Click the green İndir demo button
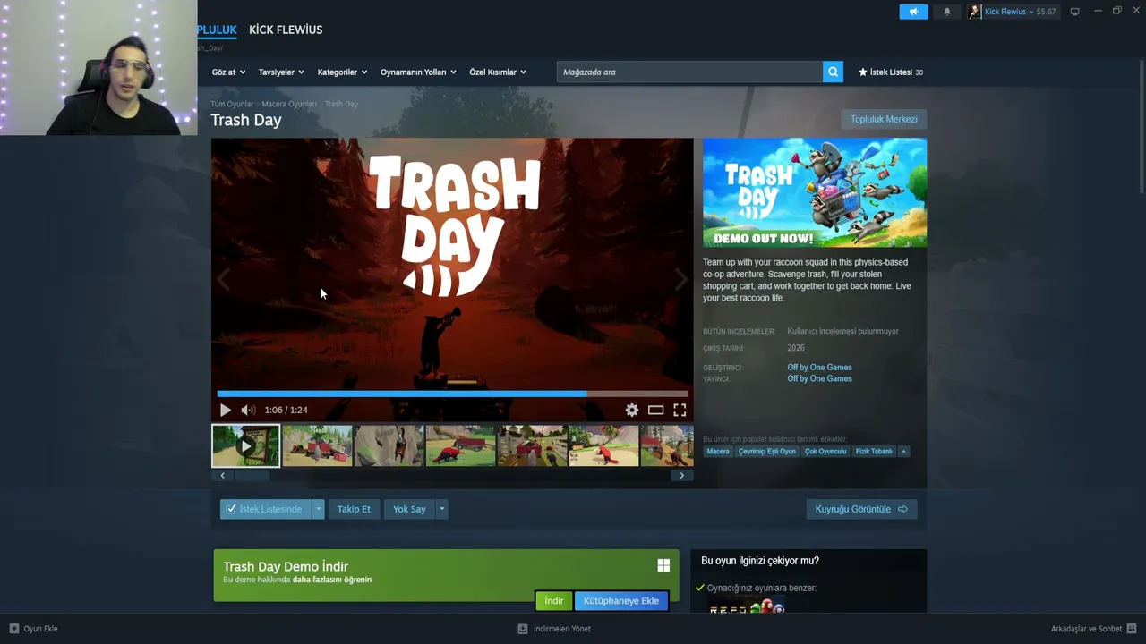 [554, 601]
